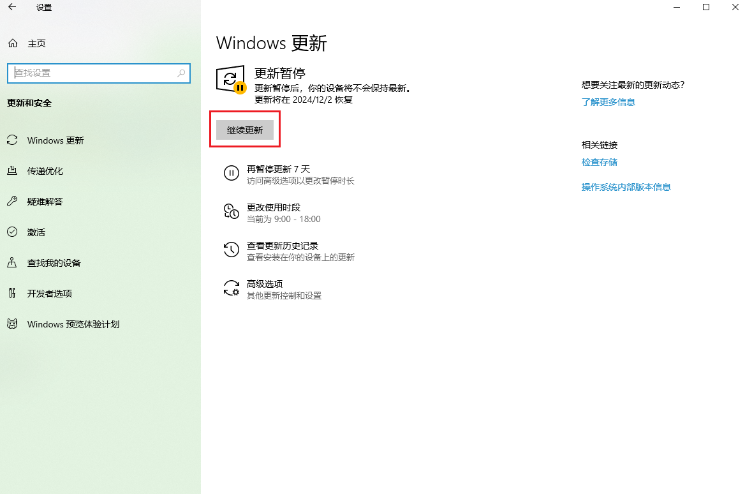Open the 了解更多信息 link
The height and width of the screenshot is (494, 745).
(609, 101)
